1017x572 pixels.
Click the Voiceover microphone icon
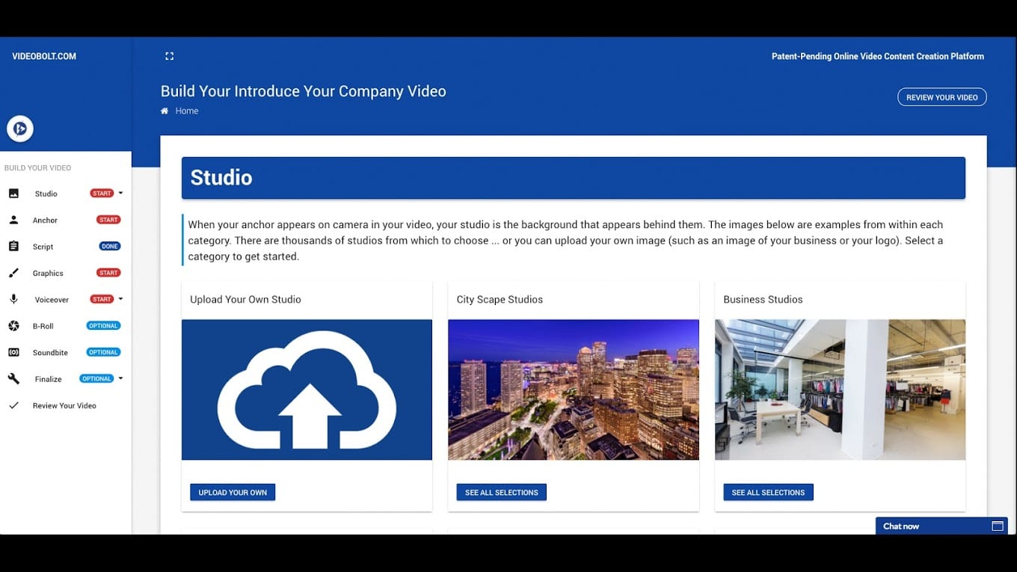[13, 299]
